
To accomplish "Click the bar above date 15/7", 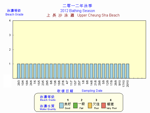I will pyautogui.click(x=75, y=71).
